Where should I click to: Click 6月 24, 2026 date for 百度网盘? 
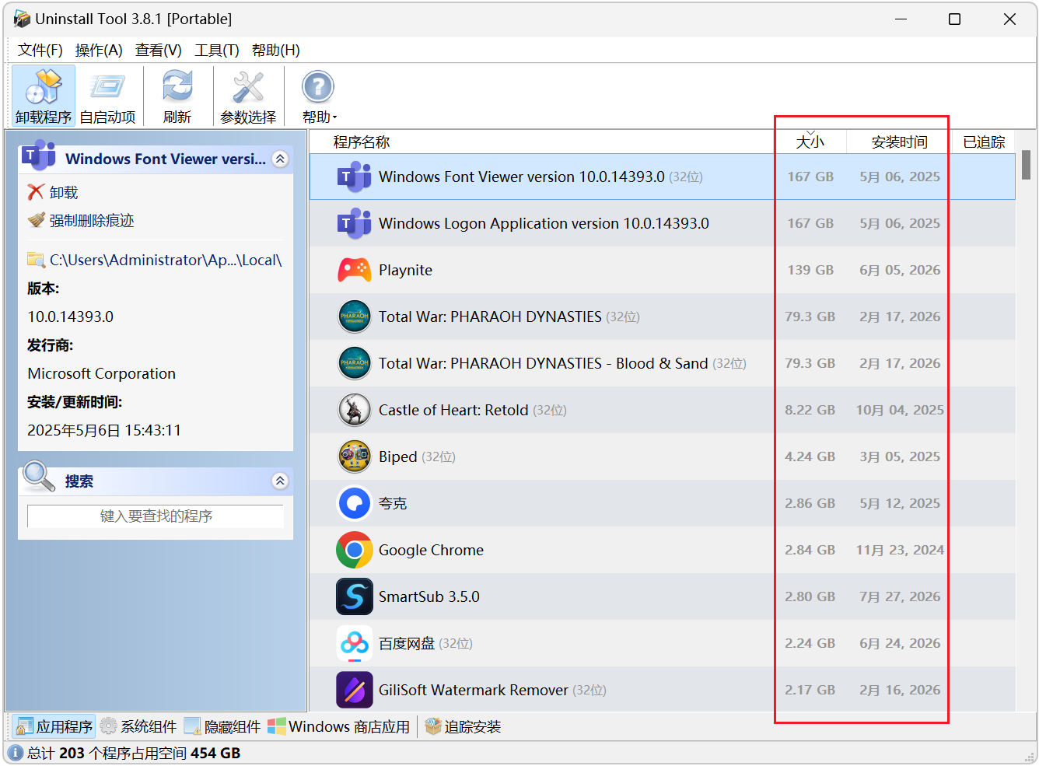click(900, 643)
